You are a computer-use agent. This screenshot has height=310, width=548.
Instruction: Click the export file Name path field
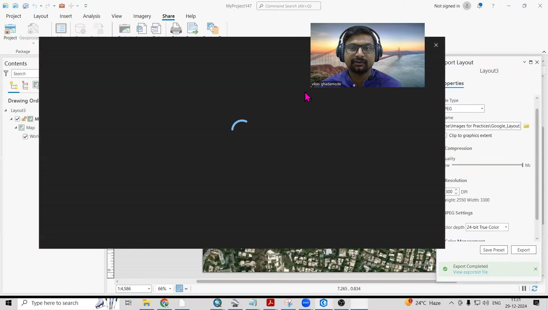pyautogui.click(x=483, y=126)
